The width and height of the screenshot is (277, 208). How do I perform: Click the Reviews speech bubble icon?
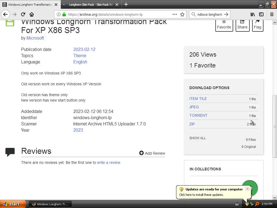[10, 152]
